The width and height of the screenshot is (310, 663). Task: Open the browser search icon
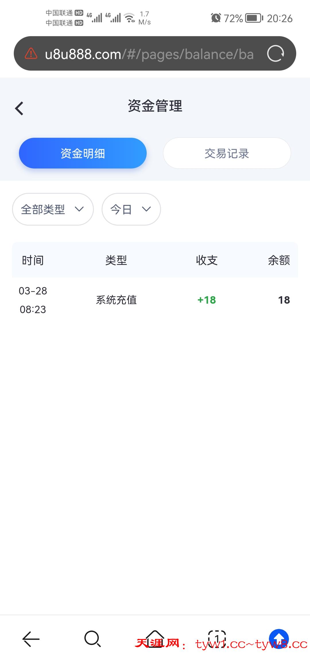tap(92, 639)
